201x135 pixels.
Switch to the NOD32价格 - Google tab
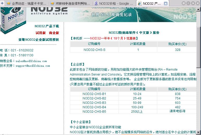114,3
